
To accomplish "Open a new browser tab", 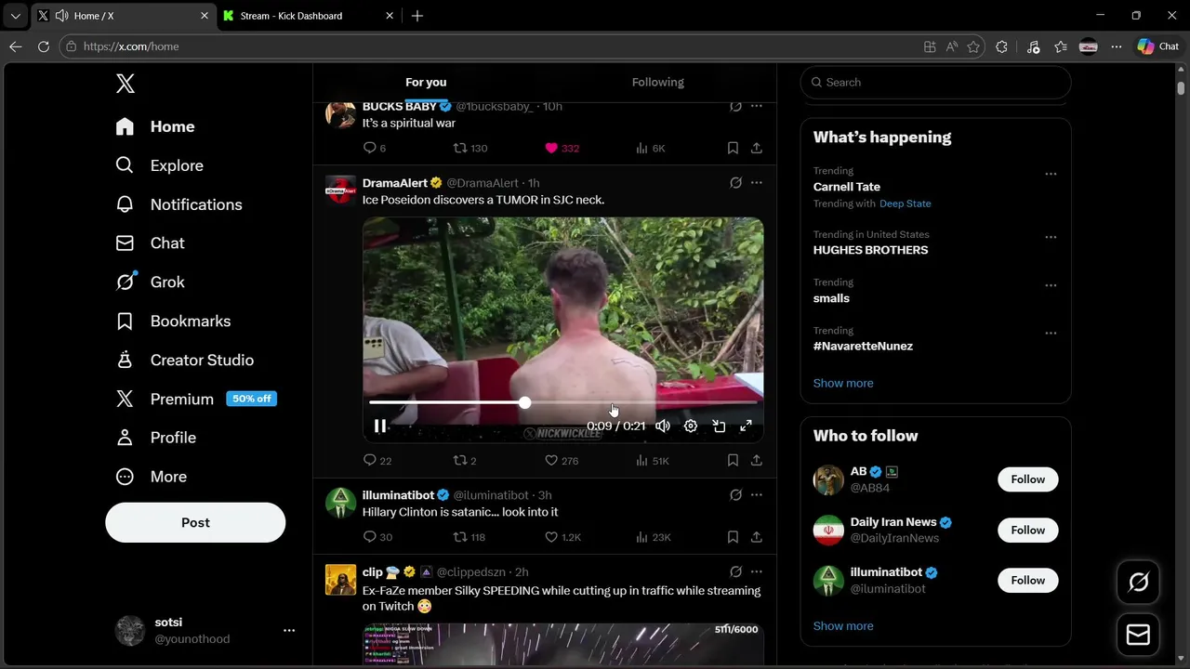I will pos(417,16).
